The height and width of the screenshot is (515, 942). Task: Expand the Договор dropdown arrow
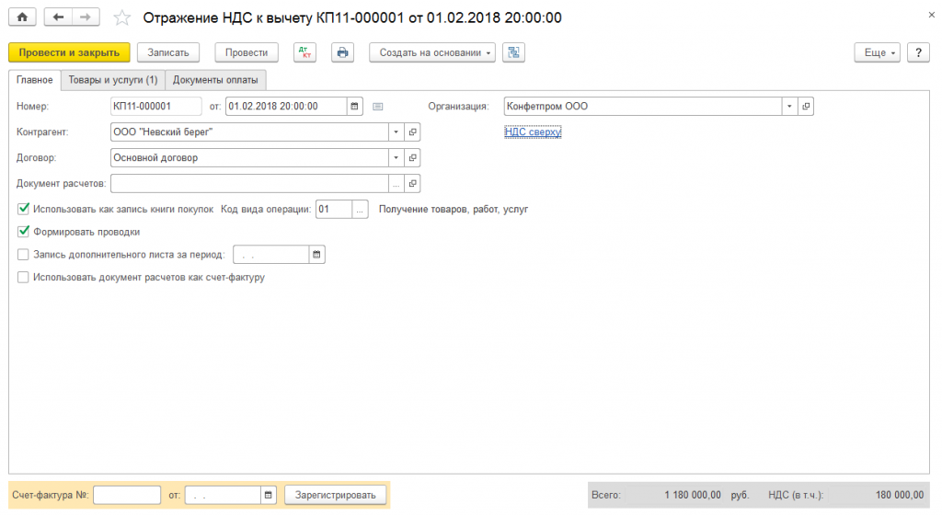tap(396, 157)
